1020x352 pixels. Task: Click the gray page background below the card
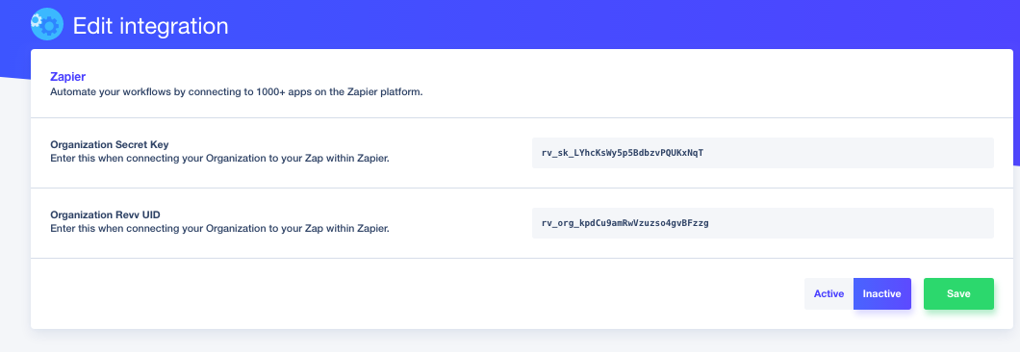pos(510,340)
